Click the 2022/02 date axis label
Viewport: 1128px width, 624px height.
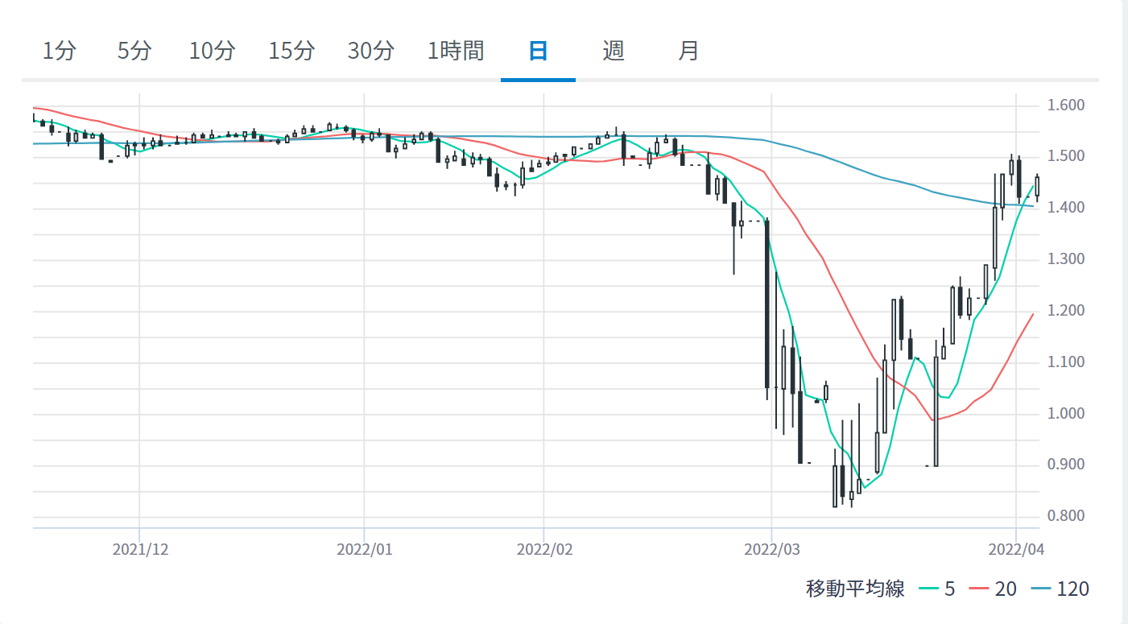(544, 550)
